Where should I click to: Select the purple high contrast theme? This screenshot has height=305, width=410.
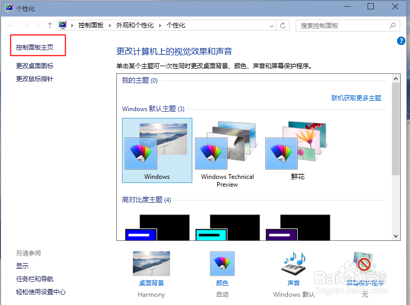tap(298, 227)
